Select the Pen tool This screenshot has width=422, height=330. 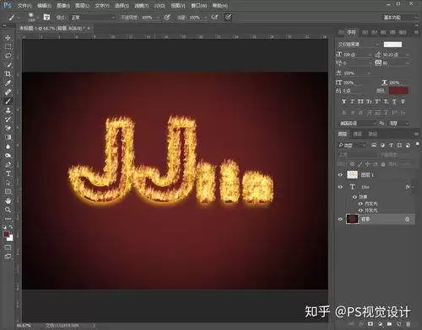[8, 164]
